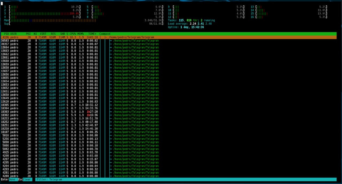Click the Tasks counter line
The image size is (342, 184).
[191, 20]
